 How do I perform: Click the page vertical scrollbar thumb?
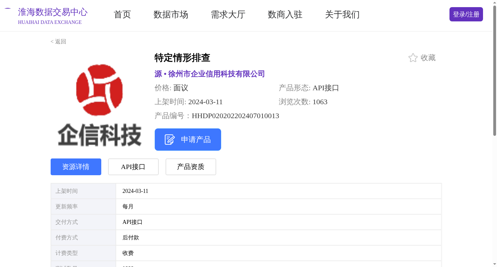tap(495, 71)
